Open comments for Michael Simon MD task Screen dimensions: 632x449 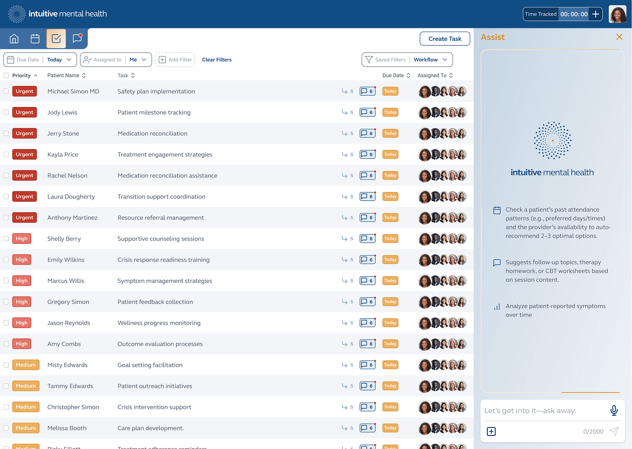[367, 91]
